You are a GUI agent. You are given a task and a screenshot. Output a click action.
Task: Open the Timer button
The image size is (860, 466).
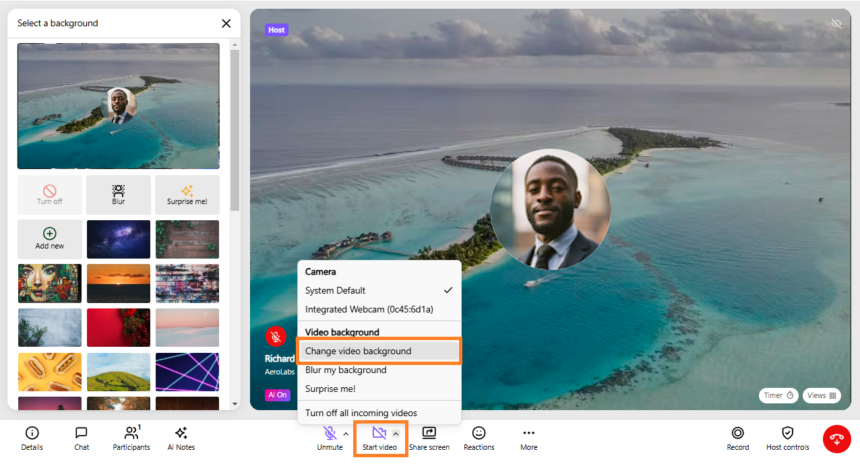pos(778,395)
